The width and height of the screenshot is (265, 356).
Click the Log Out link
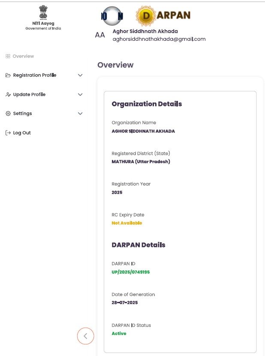pos(22,133)
